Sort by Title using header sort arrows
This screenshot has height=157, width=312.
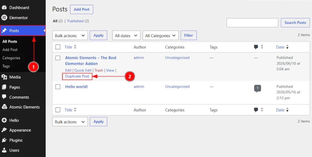75,47
